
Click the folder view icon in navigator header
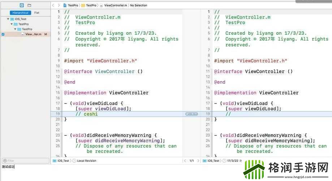click(x=29, y=5)
